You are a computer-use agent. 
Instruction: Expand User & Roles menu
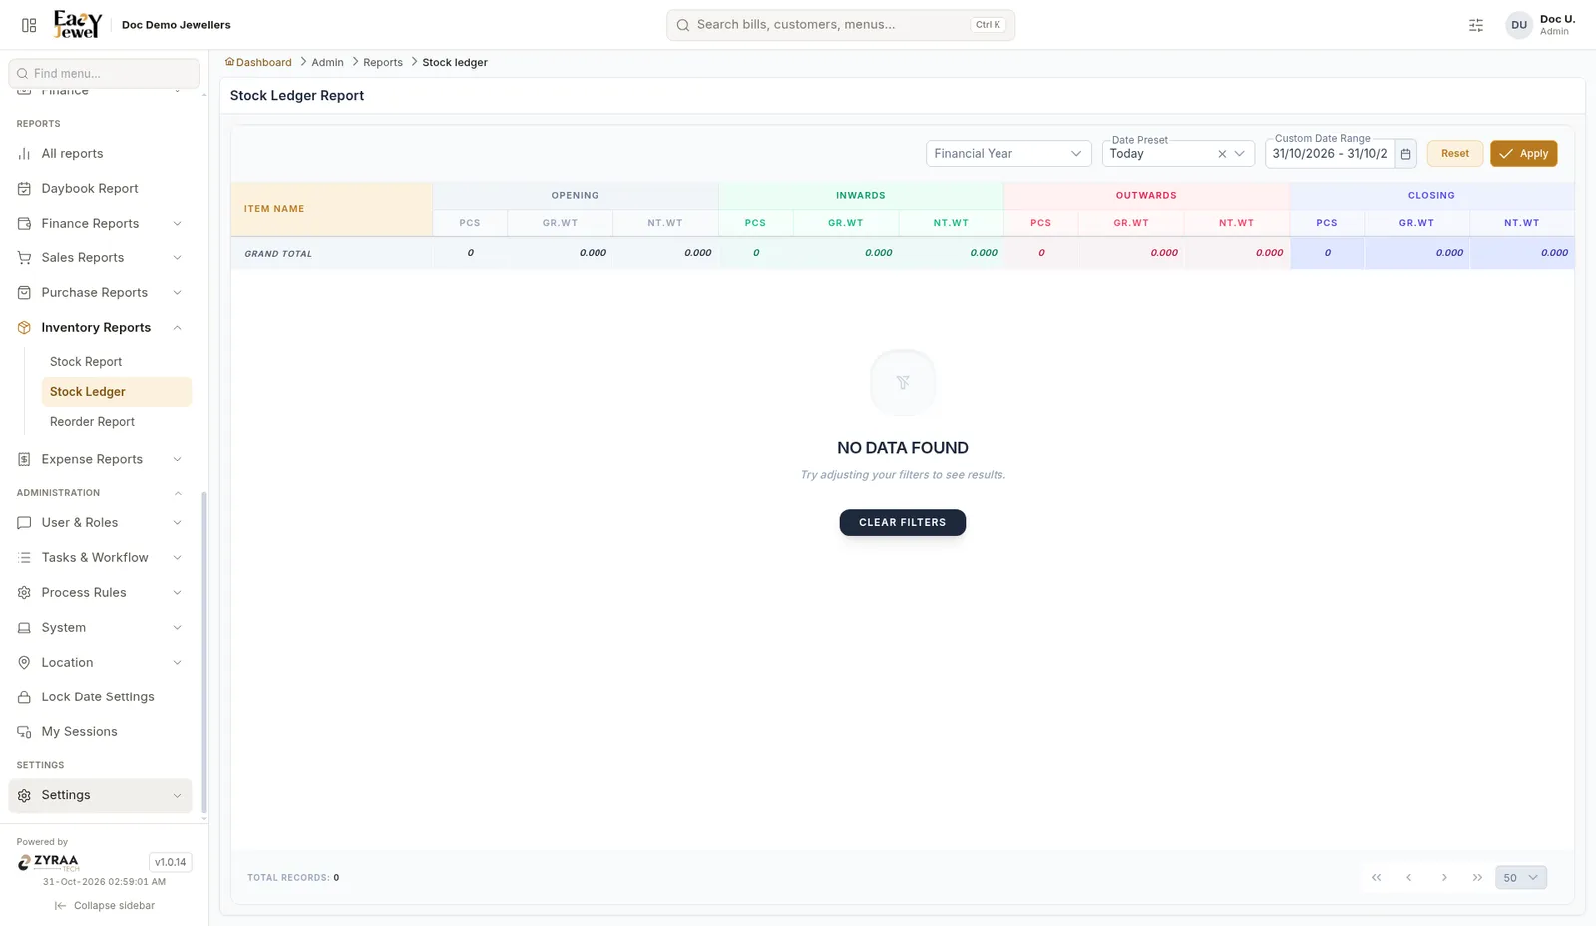[x=100, y=523]
